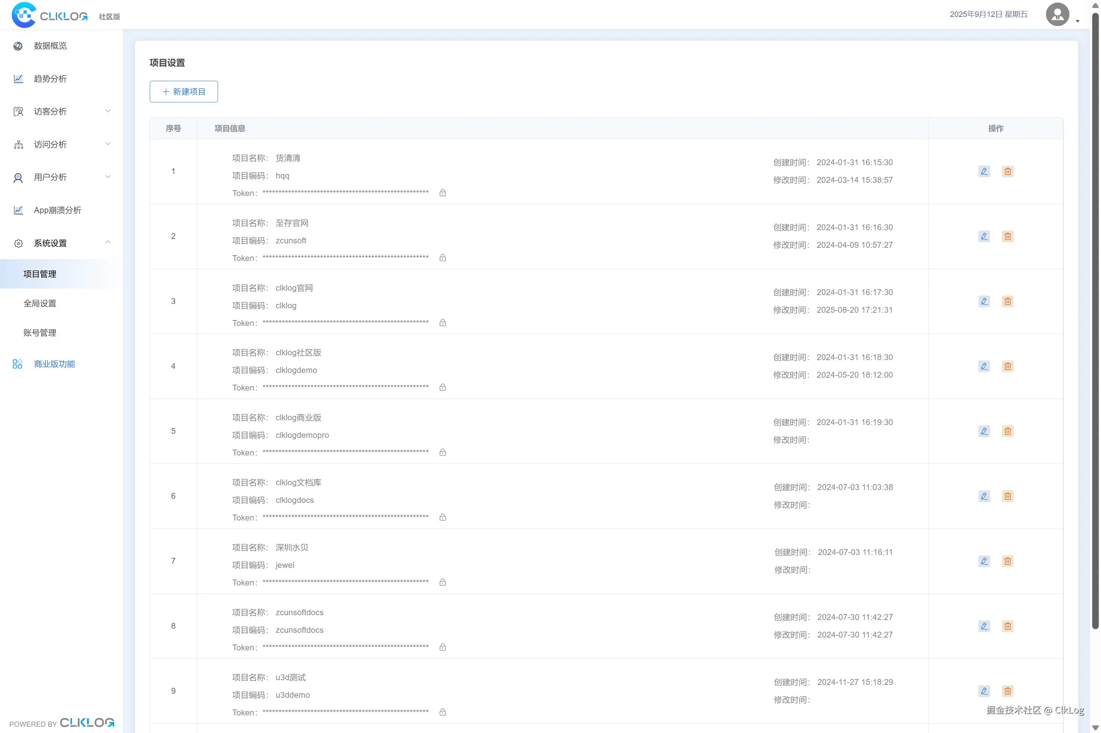Reveal token for 货清清 via lock icon
Viewport: 1101px width, 733px height.
pos(443,193)
